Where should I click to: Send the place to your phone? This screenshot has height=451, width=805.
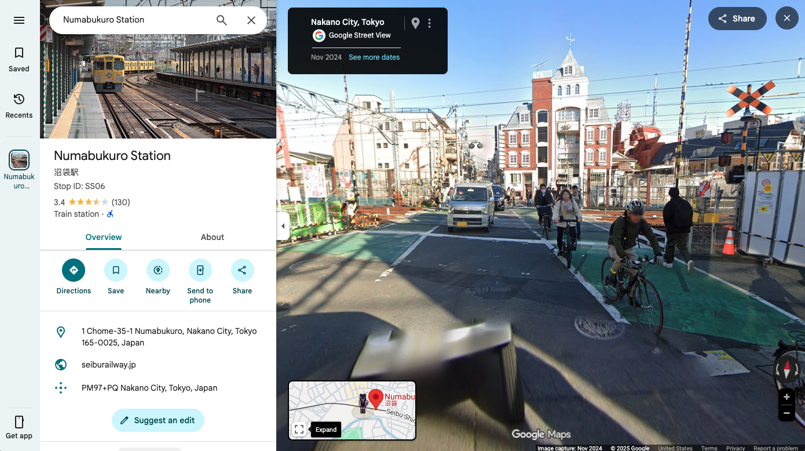(200, 281)
